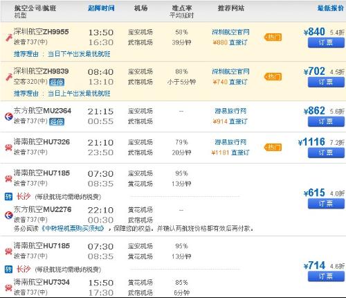Viewport: 346px width, 298px height.
Task: Click Shenzhen Airlines logo beside ZH9955
Action: tap(9, 37)
